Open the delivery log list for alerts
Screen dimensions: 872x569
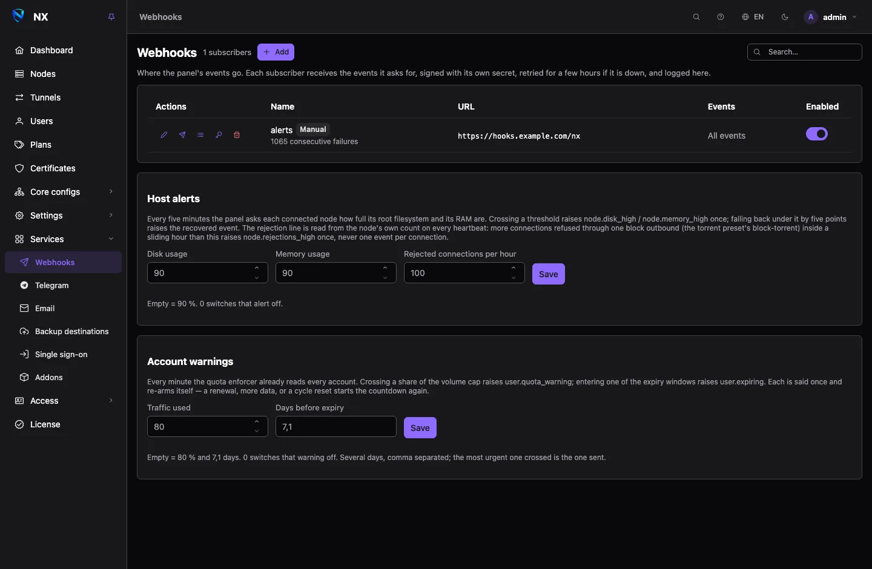coord(200,135)
